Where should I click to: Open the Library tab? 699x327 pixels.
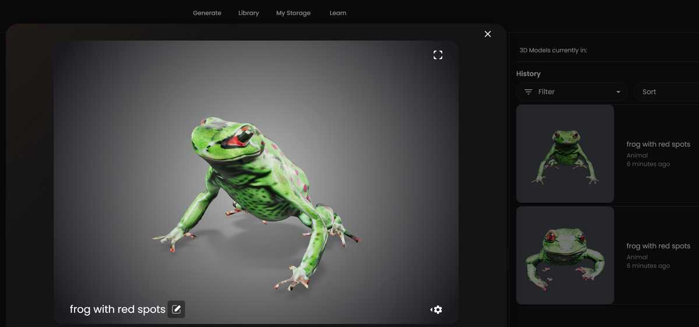(249, 13)
